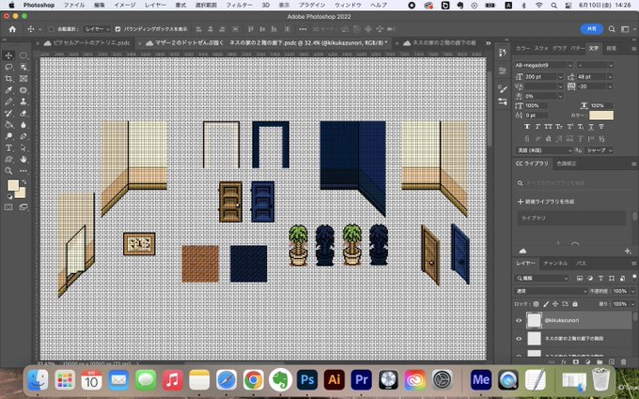Toggle the auto-select checkbox in options bar
Image resolution: width=639 pixels, height=399 pixels.
(51, 29)
